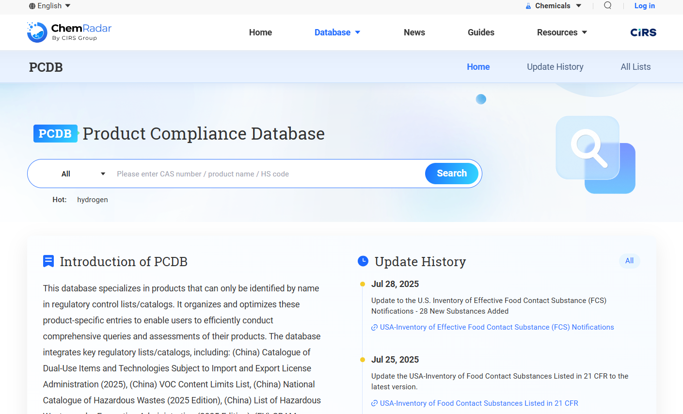Click the Log in link
Screen dimensions: 683x414
point(644,6)
